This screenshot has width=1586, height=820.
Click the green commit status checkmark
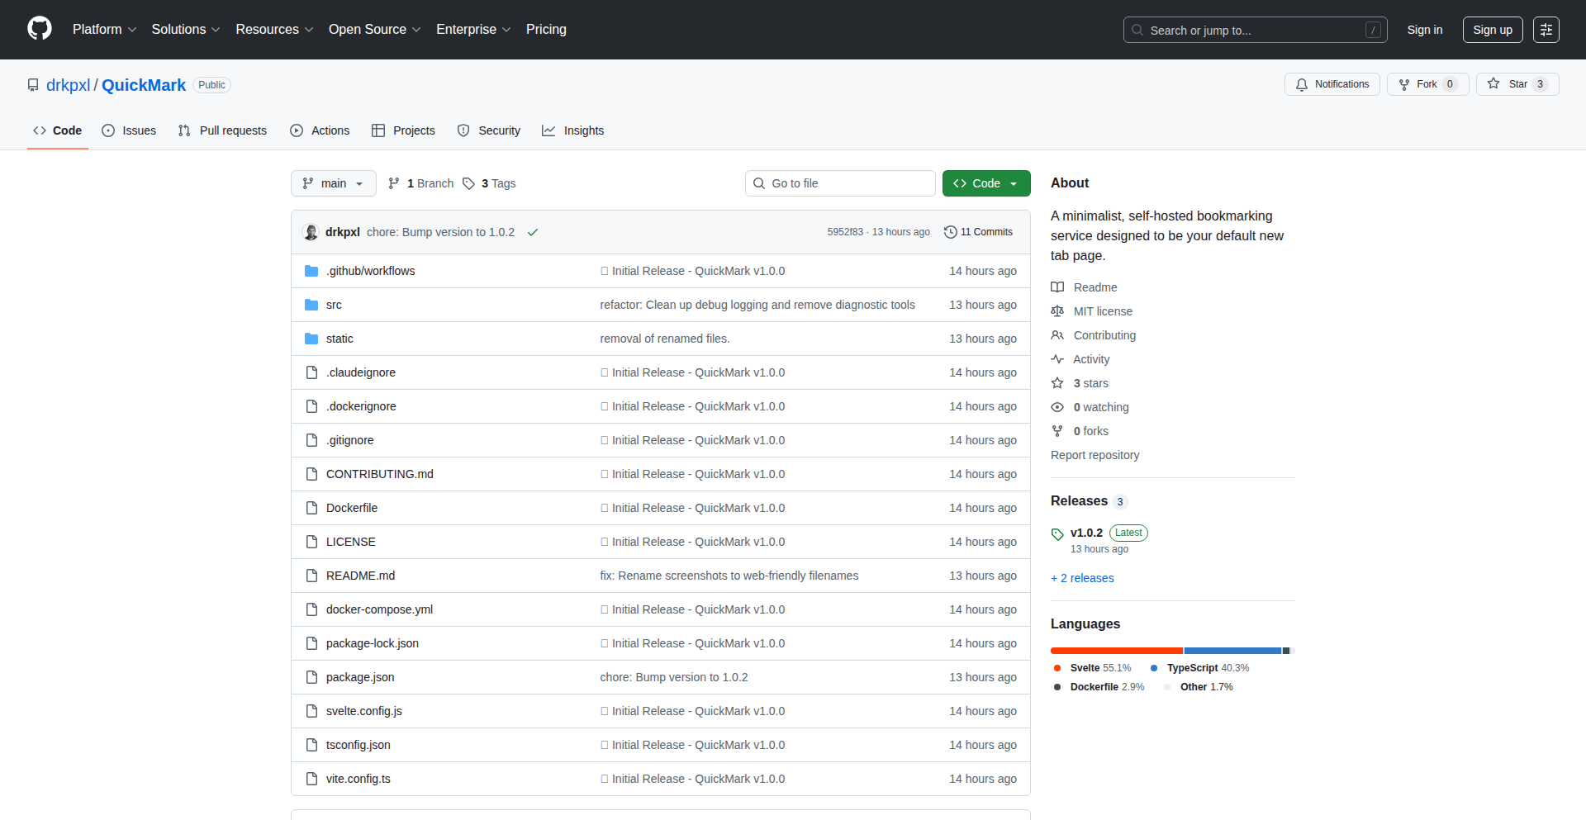tap(533, 232)
